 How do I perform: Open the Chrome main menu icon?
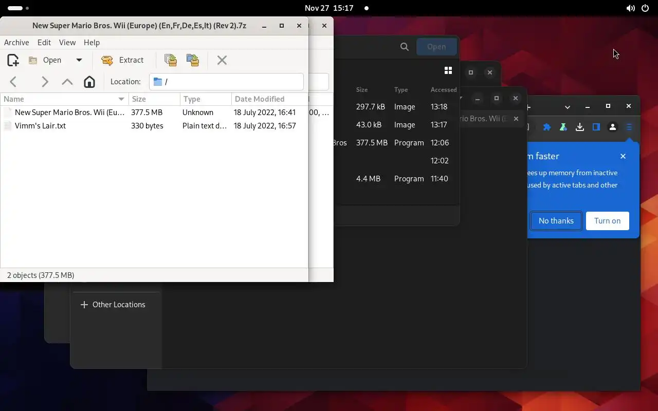629,127
